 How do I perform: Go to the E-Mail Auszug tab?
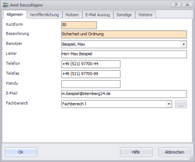[97, 15]
